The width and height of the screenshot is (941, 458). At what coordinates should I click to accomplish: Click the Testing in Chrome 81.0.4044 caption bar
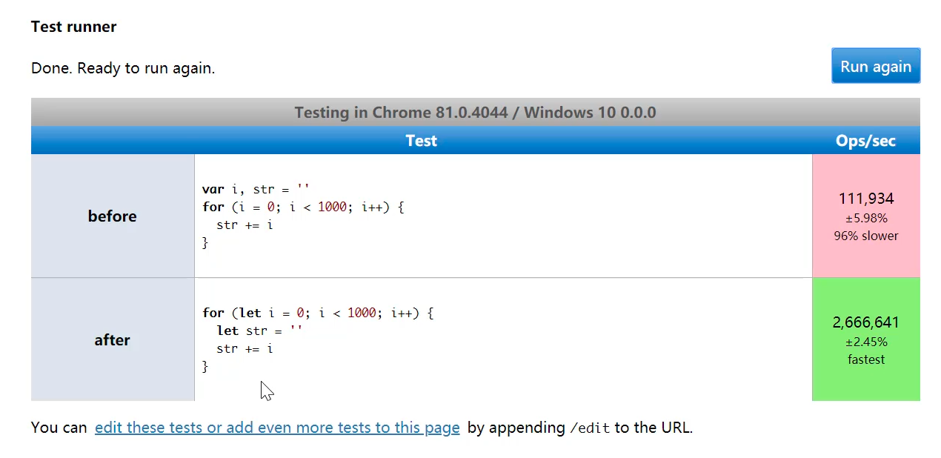[x=476, y=112]
